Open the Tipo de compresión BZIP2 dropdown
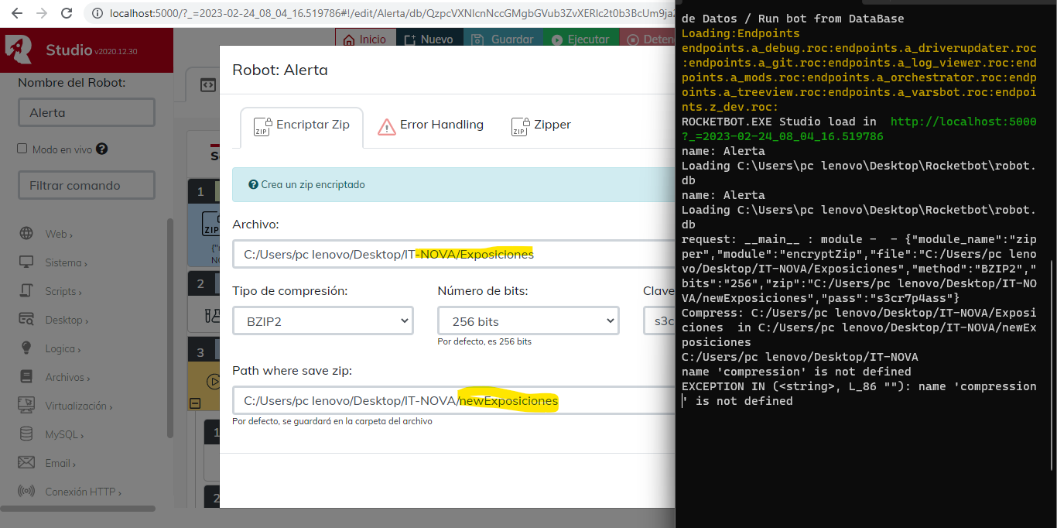This screenshot has height=528, width=1057. [323, 321]
